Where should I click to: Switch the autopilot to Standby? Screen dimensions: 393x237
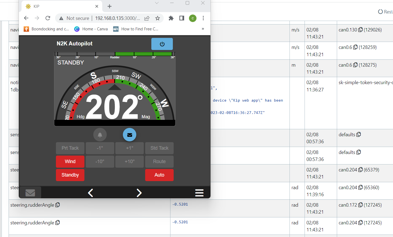[x=70, y=175]
